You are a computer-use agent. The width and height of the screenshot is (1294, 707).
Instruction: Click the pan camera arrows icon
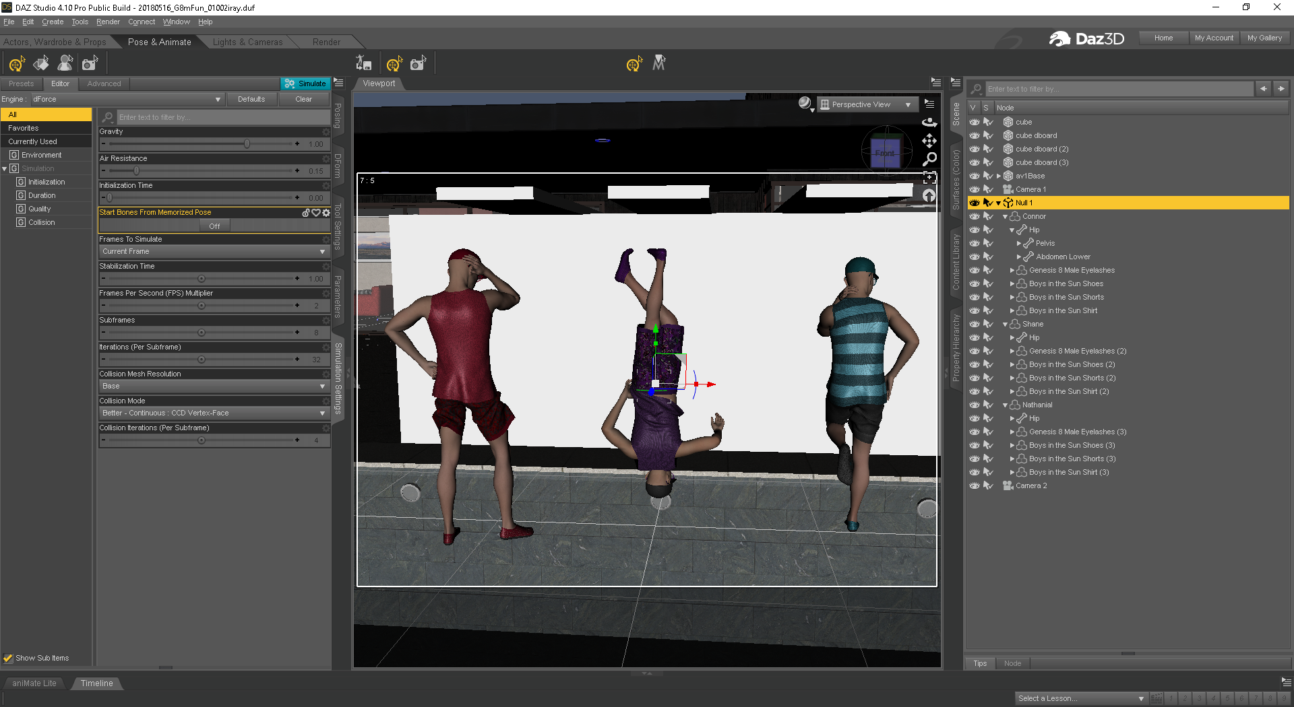click(x=929, y=141)
